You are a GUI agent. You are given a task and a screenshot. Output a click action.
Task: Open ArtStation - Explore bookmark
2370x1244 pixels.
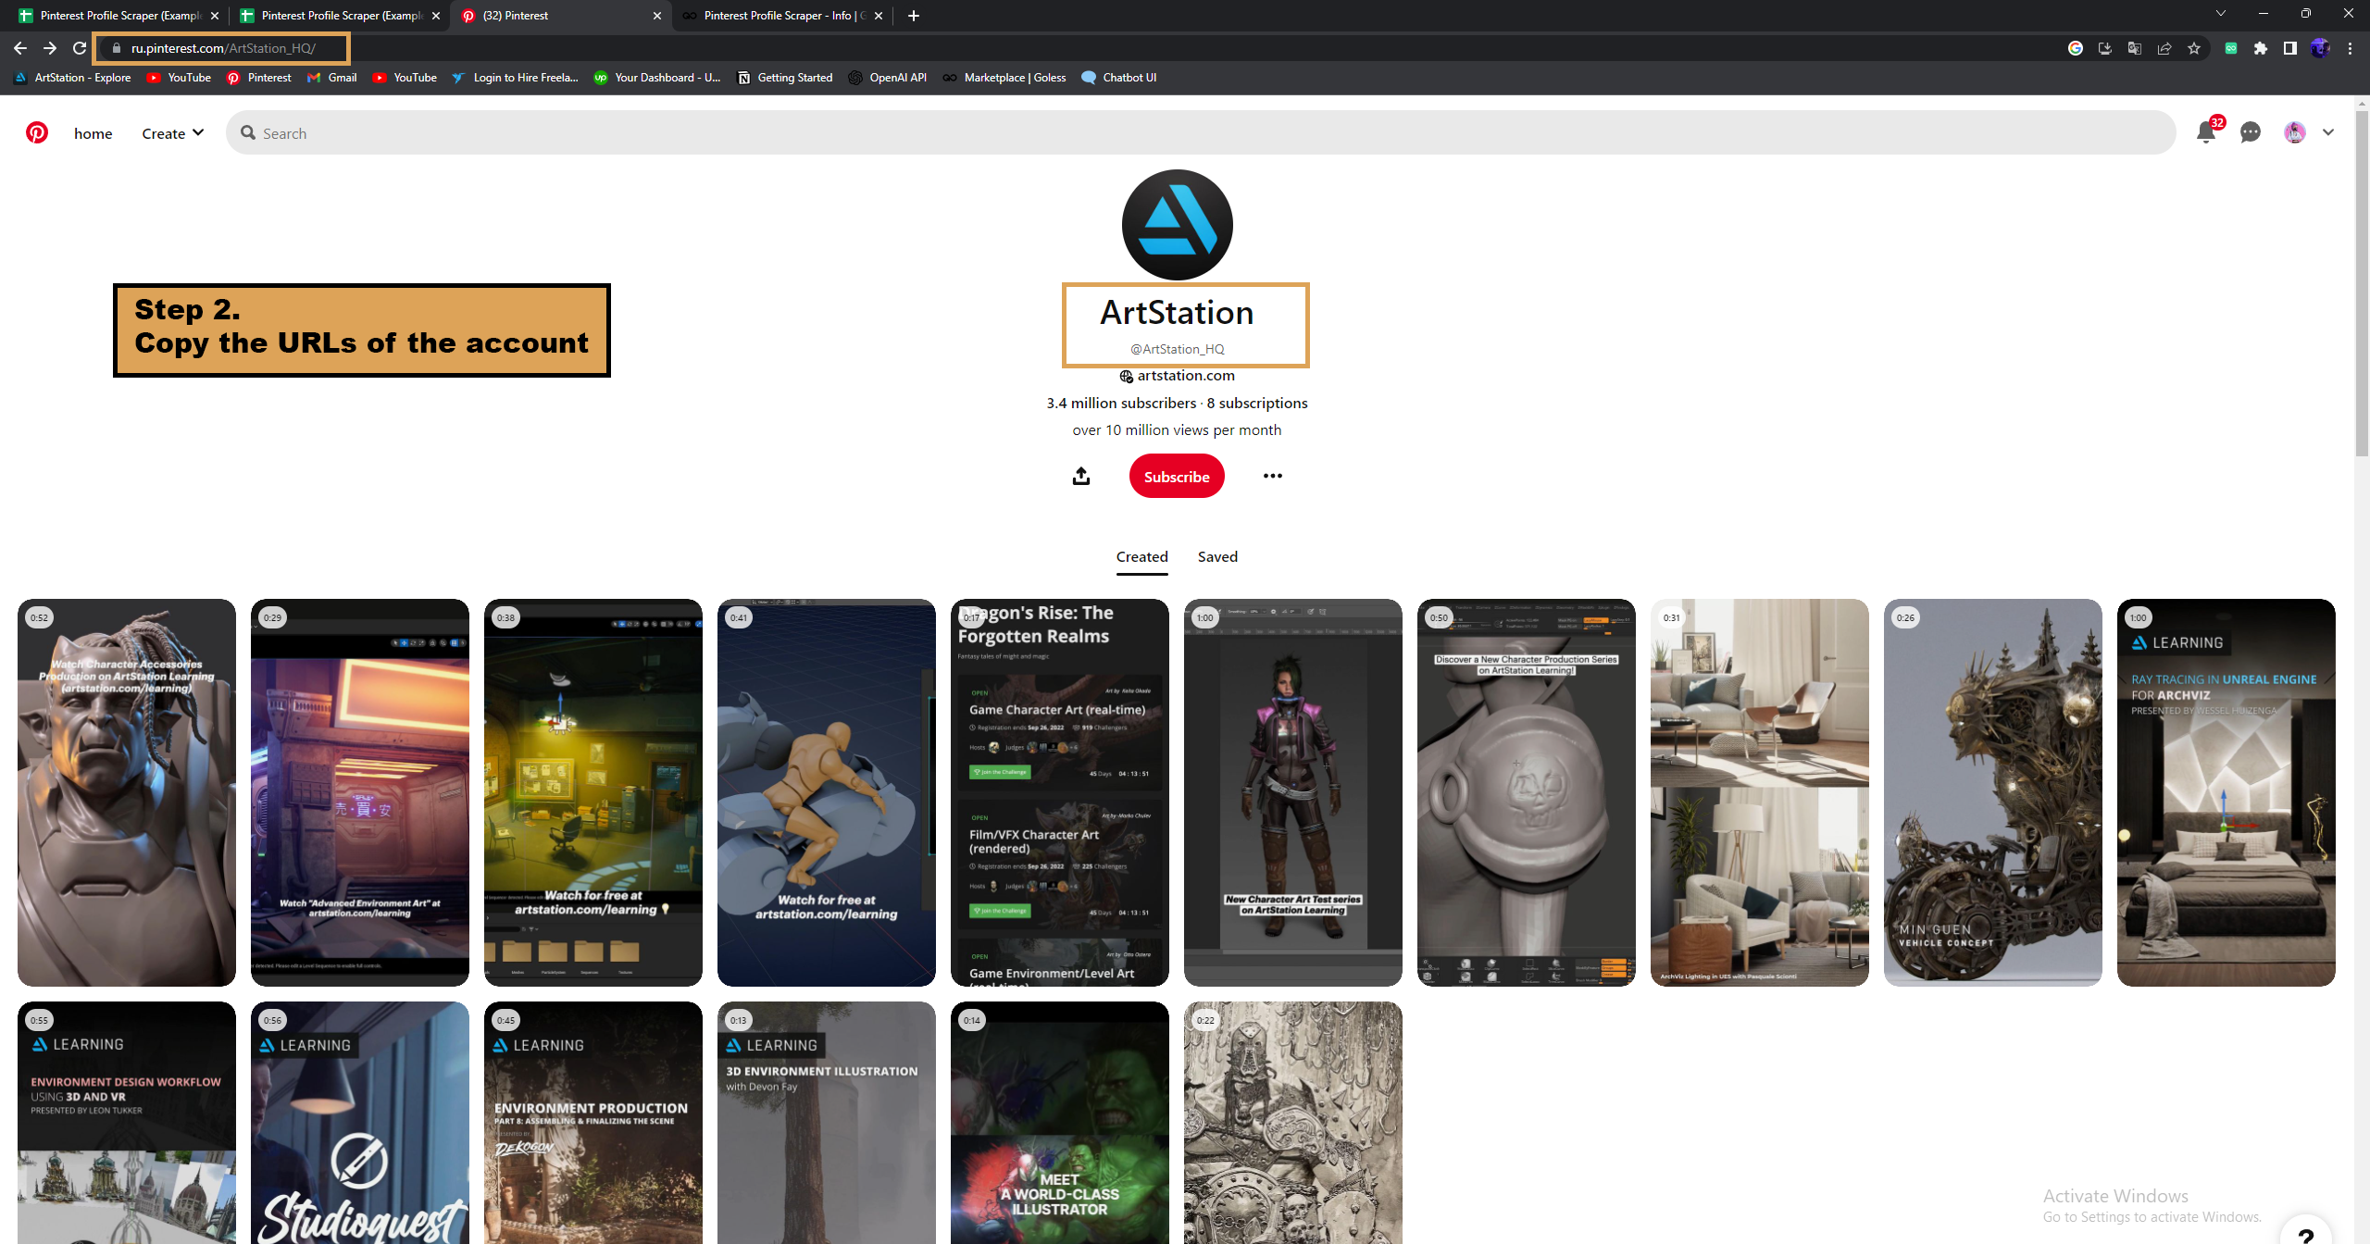(x=73, y=78)
